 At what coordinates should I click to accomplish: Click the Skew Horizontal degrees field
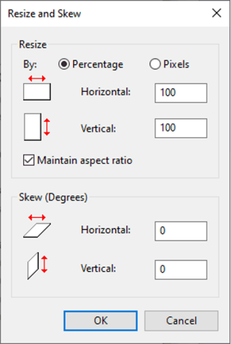(x=181, y=231)
